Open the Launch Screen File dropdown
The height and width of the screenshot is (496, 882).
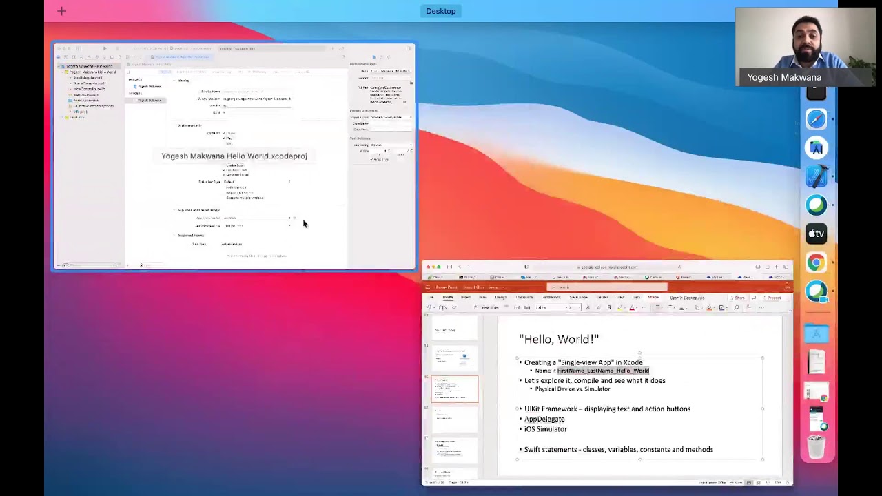256,226
